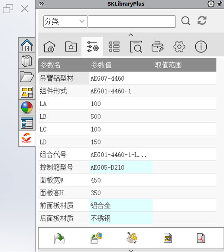
Task: Open the drawing sheet icon
Action: tap(168, 238)
